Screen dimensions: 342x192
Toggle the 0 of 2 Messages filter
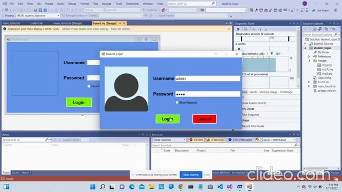click(240, 140)
